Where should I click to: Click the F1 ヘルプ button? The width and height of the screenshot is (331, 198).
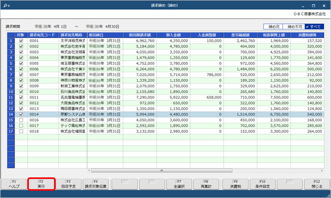(x=14, y=184)
